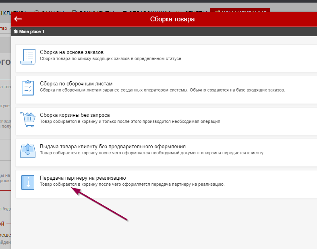
Task: Select 'Передача партнеру на реализацию'
Action: pyautogui.click(x=83, y=178)
